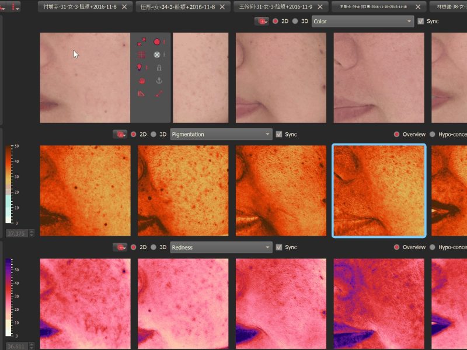Image resolution: width=467 pixels, height=350 pixels.
Task: Open the Redness map dropdown
Action: click(221, 247)
